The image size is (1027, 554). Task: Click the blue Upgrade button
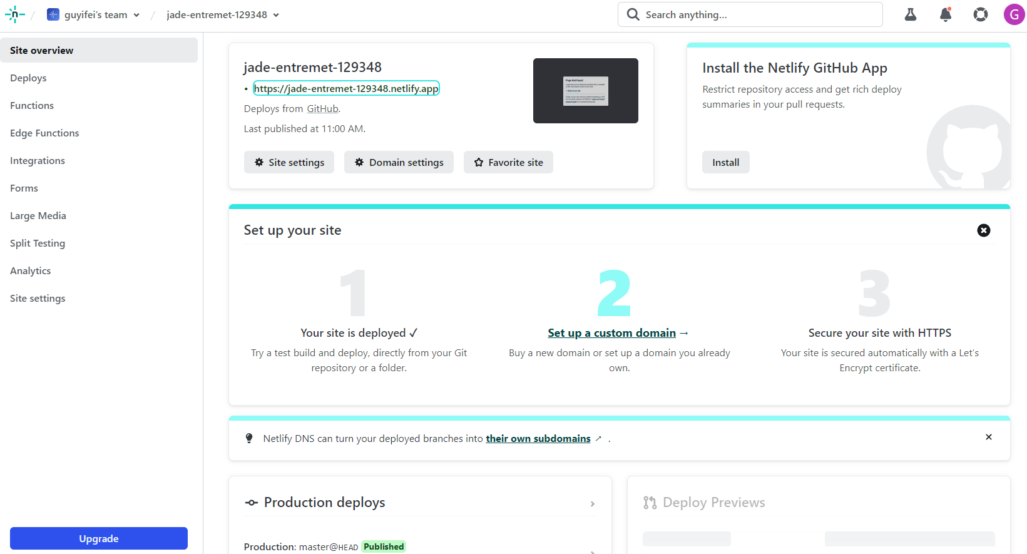pyautogui.click(x=99, y=538)
